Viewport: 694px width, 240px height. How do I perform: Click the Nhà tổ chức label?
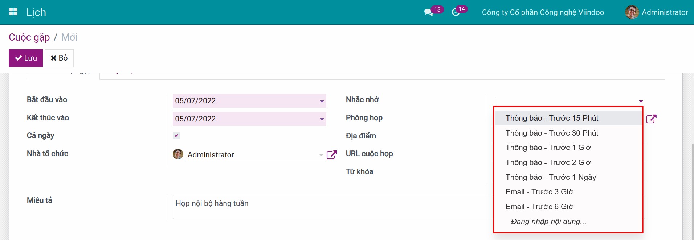[48, 154]
